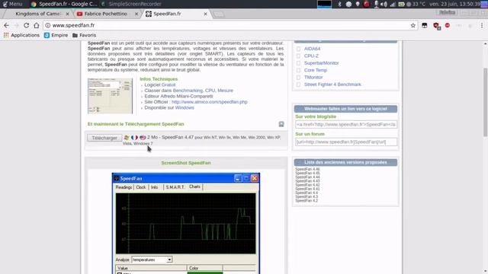
Task: Visit the almico.com/speedfan.php official site link
Action: (210, 102)
